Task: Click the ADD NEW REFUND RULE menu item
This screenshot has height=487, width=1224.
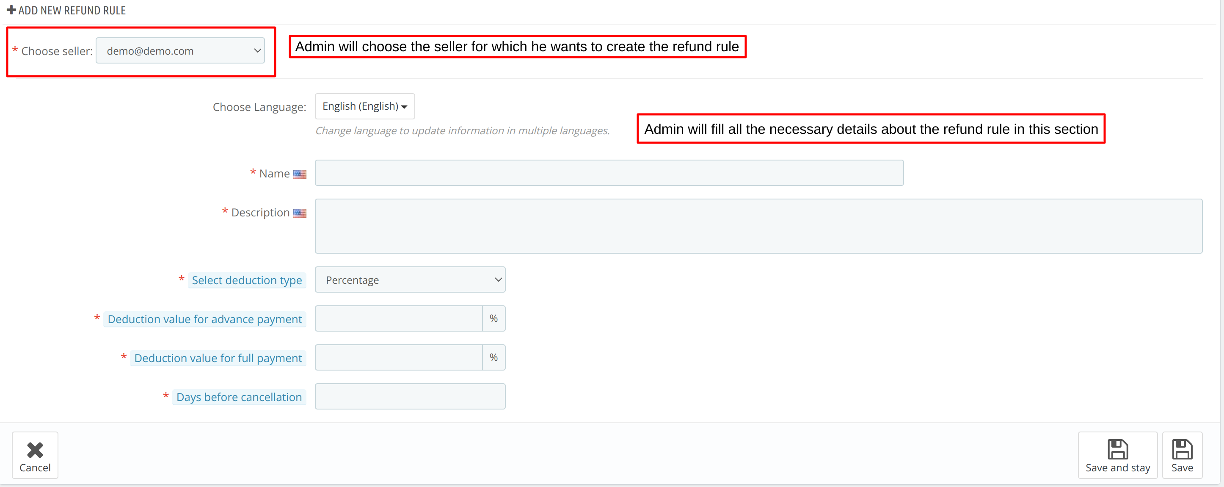Action: click(x=70, y=9)
